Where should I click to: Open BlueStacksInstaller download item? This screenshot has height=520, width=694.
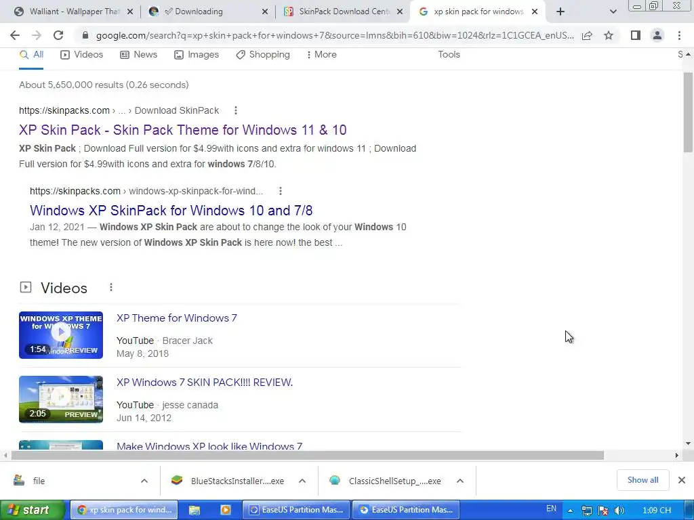coord(229,481)
